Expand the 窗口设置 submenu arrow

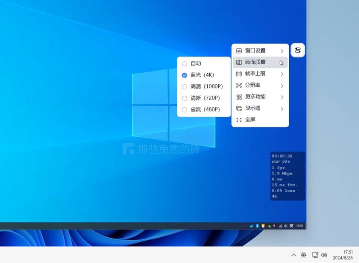282,51
